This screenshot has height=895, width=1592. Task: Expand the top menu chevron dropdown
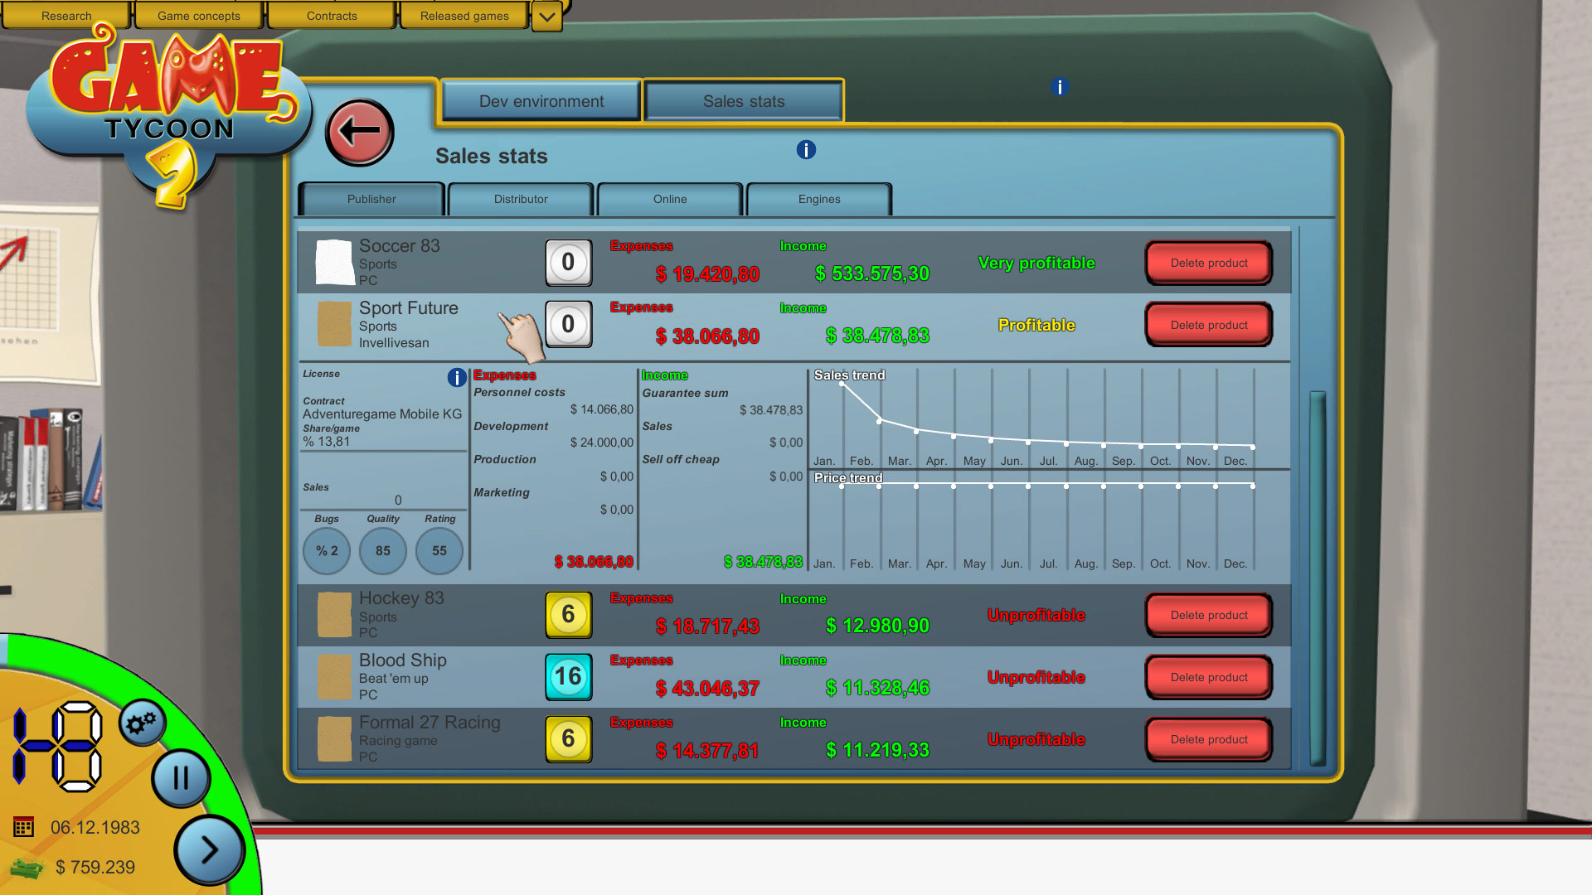pyautogui.click(x=546, y=17)
